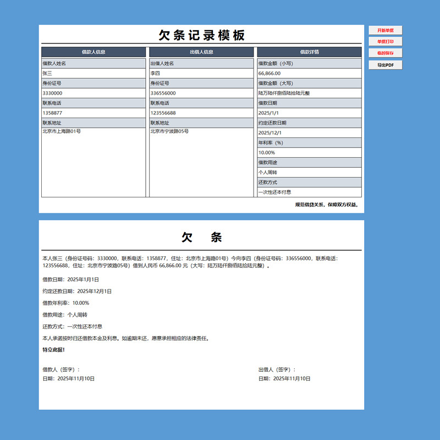Click the 出借人（签字）signature line
The width and height of the screenshot is (440, 440).
click(x=277, y=370)
